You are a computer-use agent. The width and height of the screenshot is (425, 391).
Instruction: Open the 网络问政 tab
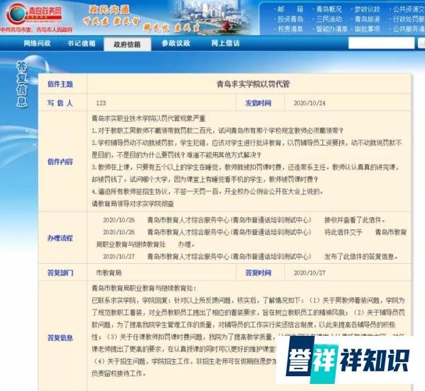point(37,43)
